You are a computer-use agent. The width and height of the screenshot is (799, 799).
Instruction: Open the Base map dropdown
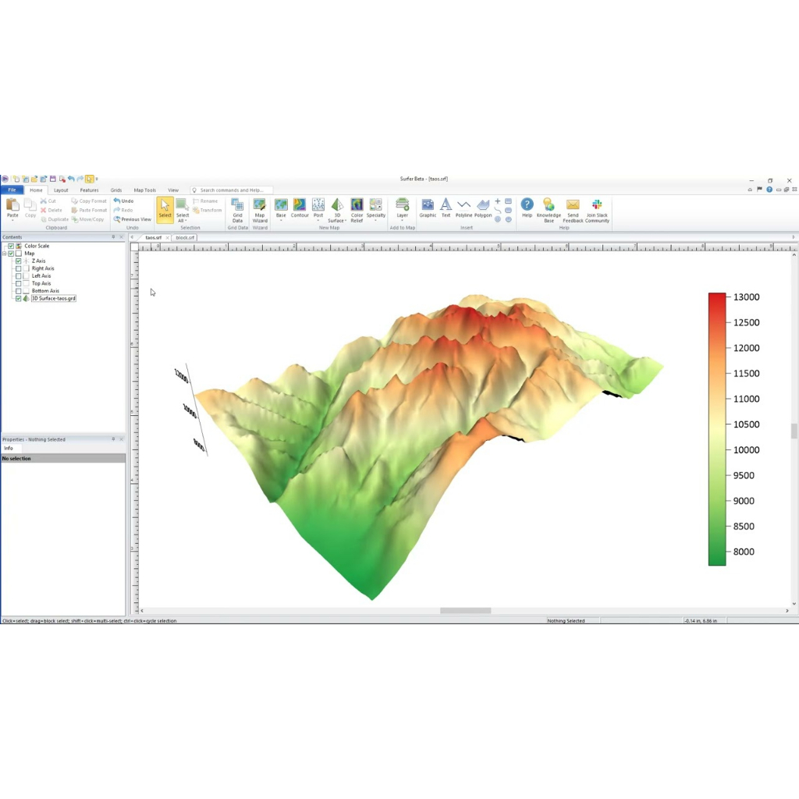coord(281,218)
